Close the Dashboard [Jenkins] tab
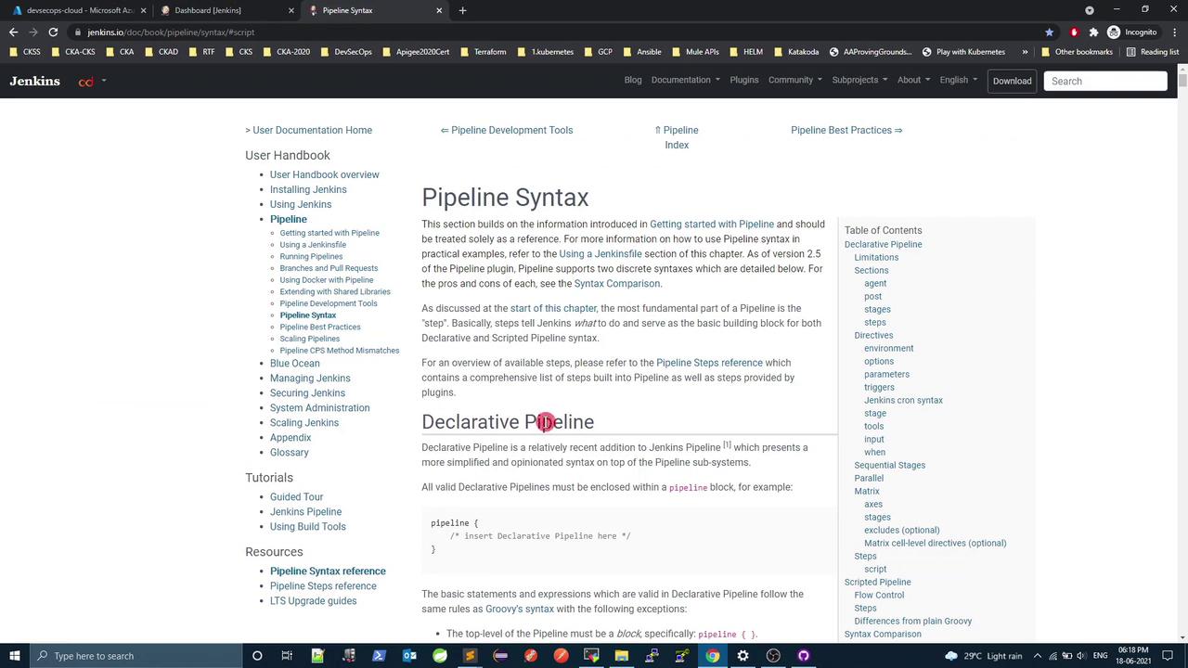The image size is (1188, 668). coord(291,10)
